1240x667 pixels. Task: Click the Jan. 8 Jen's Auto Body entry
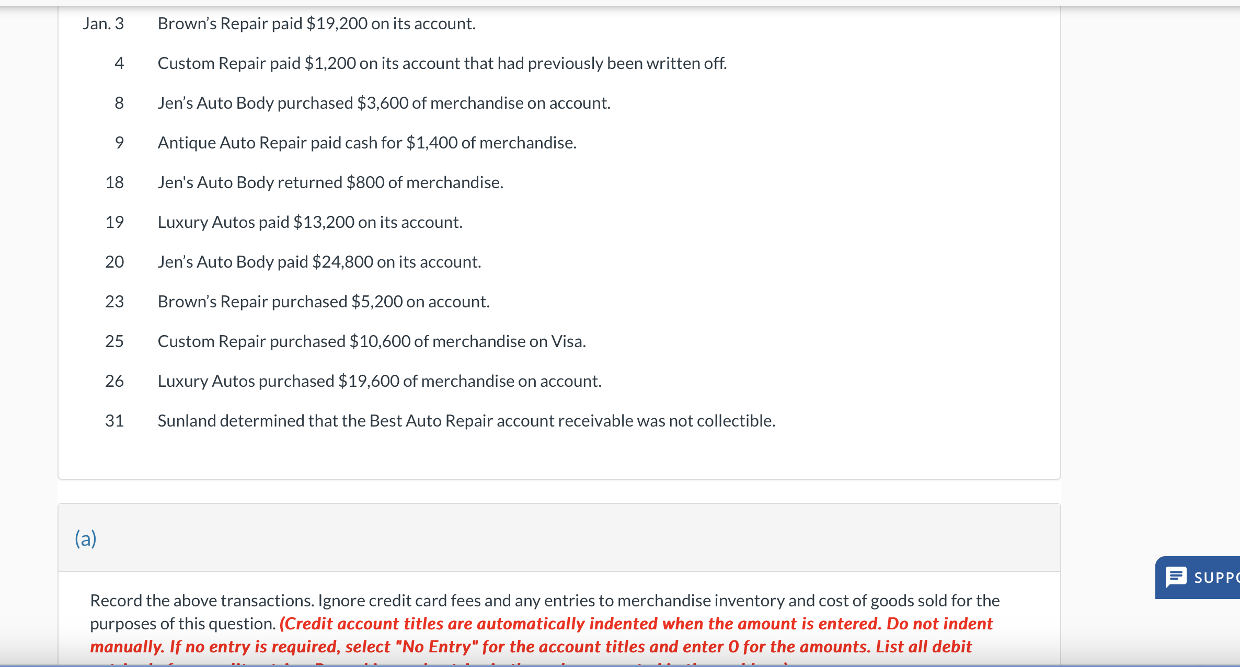click(x=384, y=103)
